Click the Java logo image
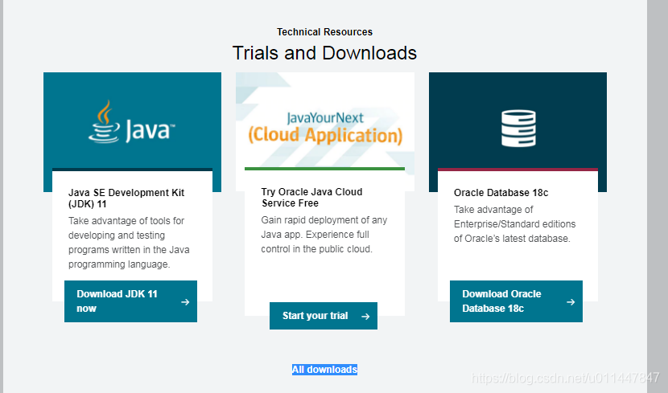Viewport: 668px width, 393px height. [132, 121]
